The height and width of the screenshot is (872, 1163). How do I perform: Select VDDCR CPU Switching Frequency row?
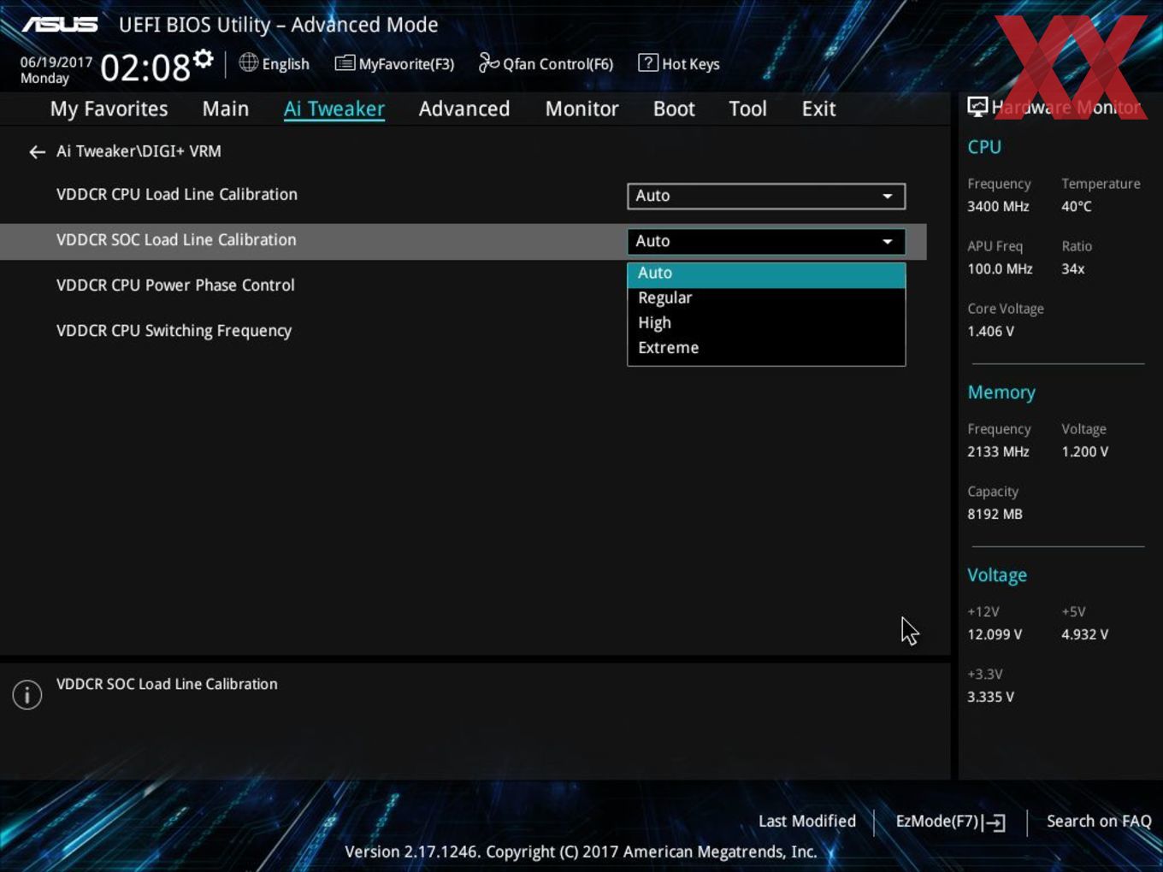174,331
